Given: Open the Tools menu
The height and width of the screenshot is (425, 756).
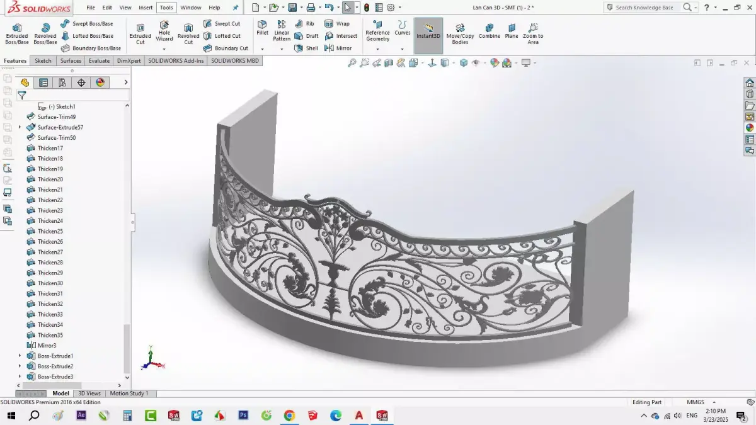Looking at the screenshot, I should (x=166, y=7).
